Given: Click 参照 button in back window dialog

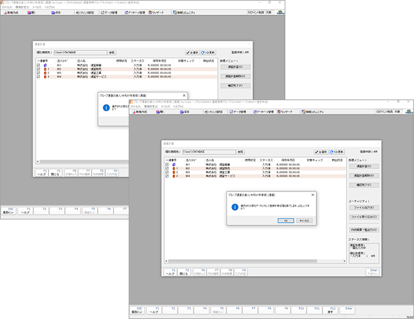Looking at the screenshot, I should point(111,53).
